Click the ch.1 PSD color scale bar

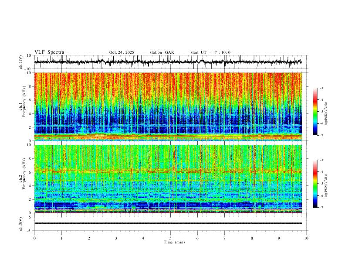coord(315,112)
